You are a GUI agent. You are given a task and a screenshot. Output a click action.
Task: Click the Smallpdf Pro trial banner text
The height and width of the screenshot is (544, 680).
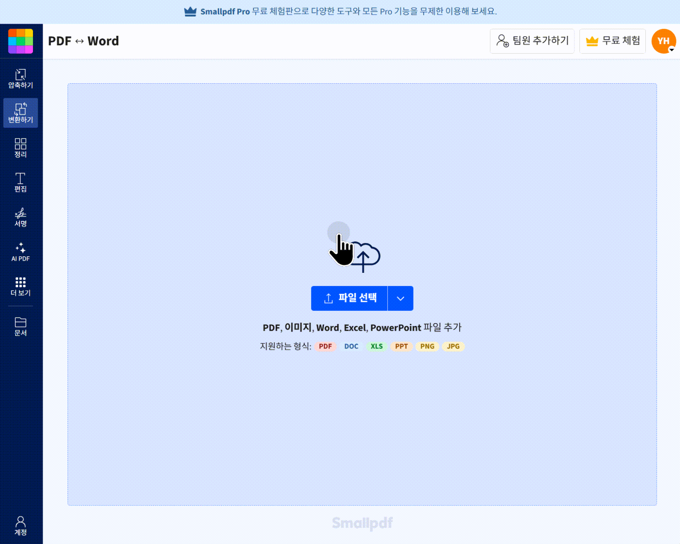point(348,11)
